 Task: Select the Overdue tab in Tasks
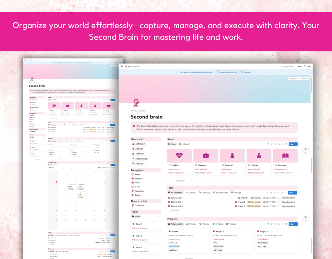coord(191,193)
